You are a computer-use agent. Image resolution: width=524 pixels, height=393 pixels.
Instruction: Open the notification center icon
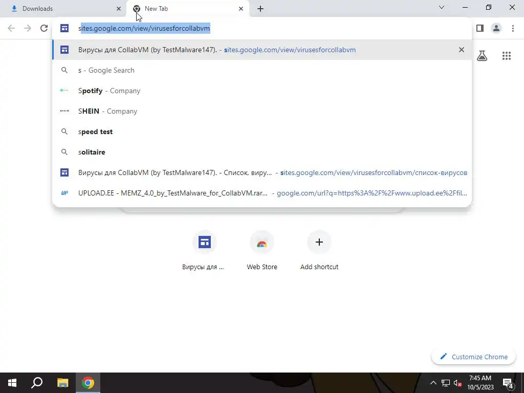pos(508,383)
